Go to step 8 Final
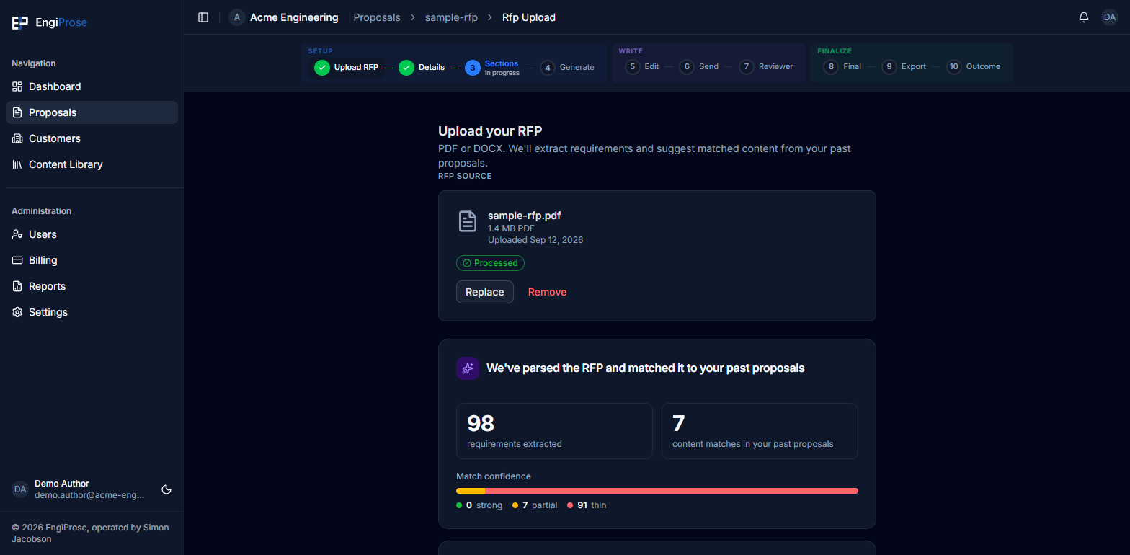The image size is (1130, 555). tap(842, 67)
